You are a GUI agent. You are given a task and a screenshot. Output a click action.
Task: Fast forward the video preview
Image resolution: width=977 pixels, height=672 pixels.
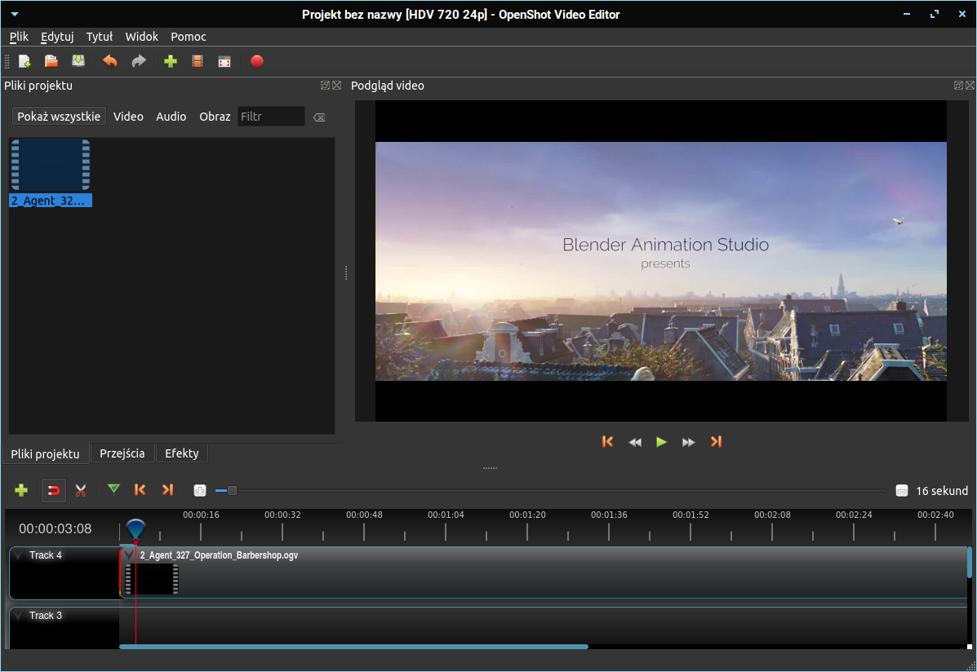[x=688, y=442]
